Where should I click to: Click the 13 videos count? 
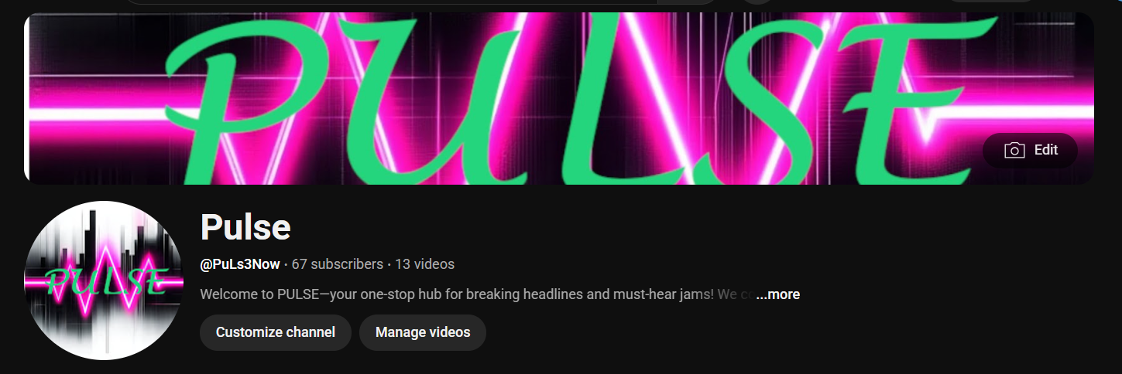[425, 264]
